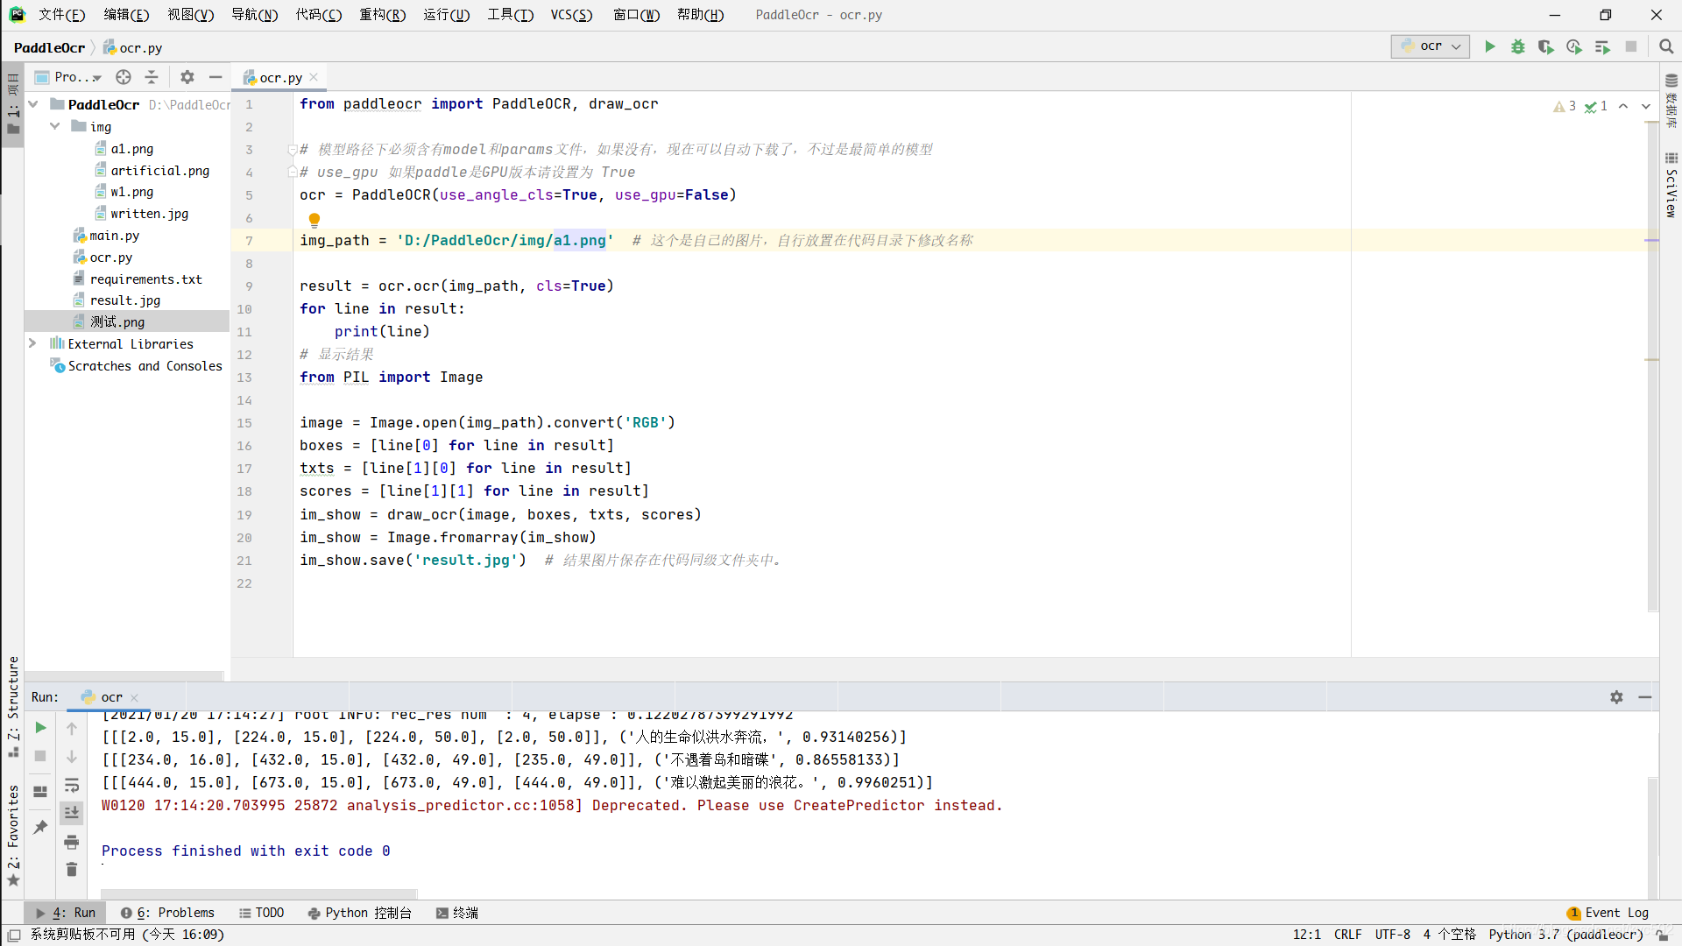
Task: Open the 重构(R) menu
Action: pos(382,15)
